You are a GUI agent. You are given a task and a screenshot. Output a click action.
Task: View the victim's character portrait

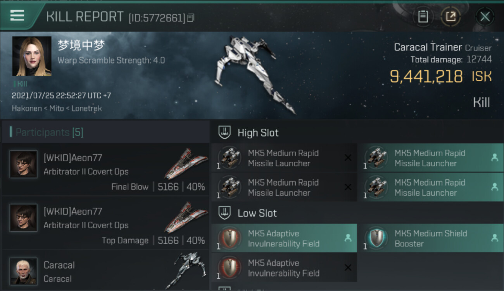tap(32, 56)
